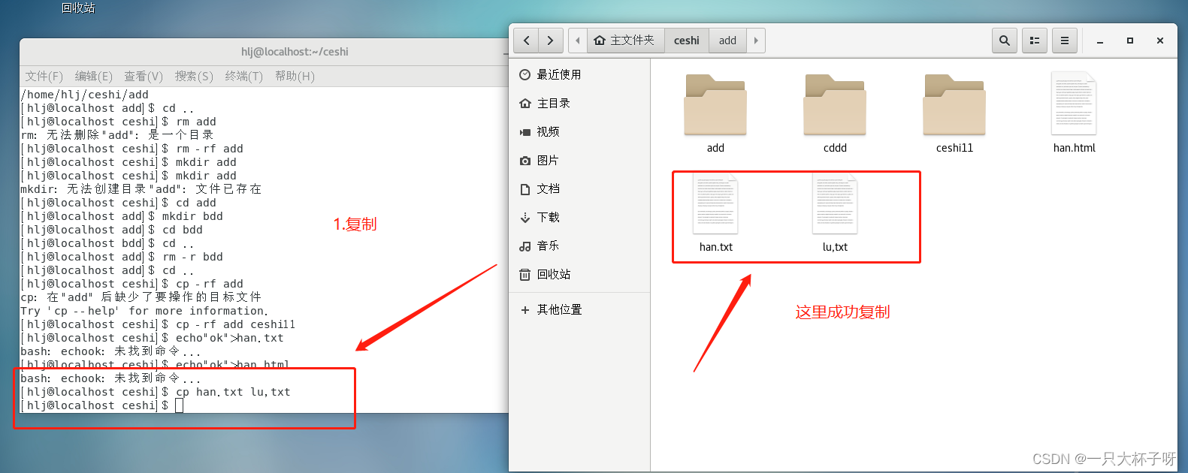Open terminal 文件(F) menu
This screenshot has height=473, width=1188.
pos(44,76)
